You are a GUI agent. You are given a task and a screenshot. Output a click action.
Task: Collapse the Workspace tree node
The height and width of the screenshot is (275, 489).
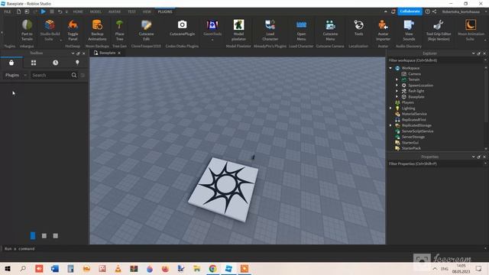pyautogui.click(x=390, y=68)
